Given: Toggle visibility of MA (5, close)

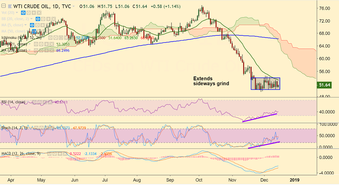Looking at the screenshot, I should (x=32, y=25).
